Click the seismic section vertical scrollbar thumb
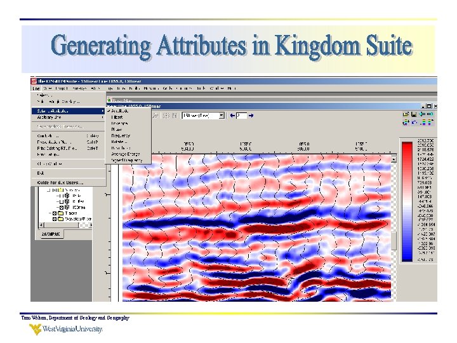Viewport: 457px width, 343px height. pyautogui.click(x=394, y=241)
